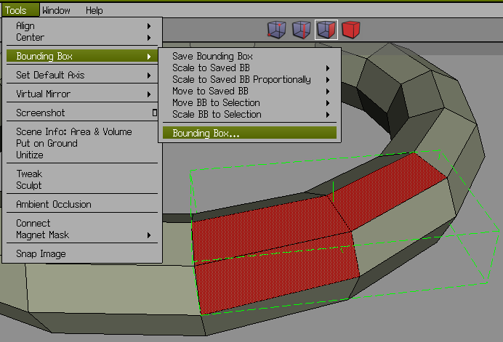Select edge selection mode cube icon
Image resolution: width=503 pixels, height=342 pixels.
pyautogui.click(x=301, y=30)
